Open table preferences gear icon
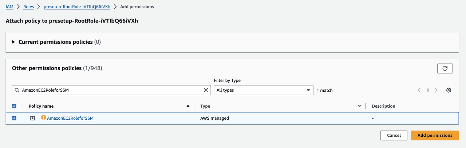 pyautogui.click(x=449, y=90)
